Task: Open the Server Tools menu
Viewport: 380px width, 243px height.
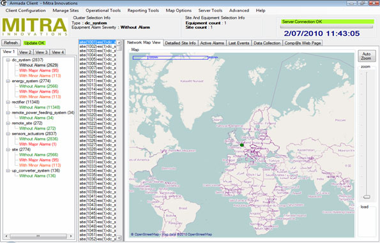Action: coord(210,11)
